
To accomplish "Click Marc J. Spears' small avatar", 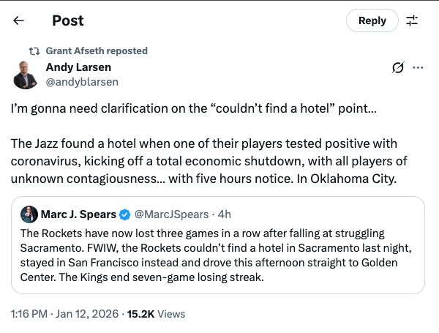I will 29,214.
